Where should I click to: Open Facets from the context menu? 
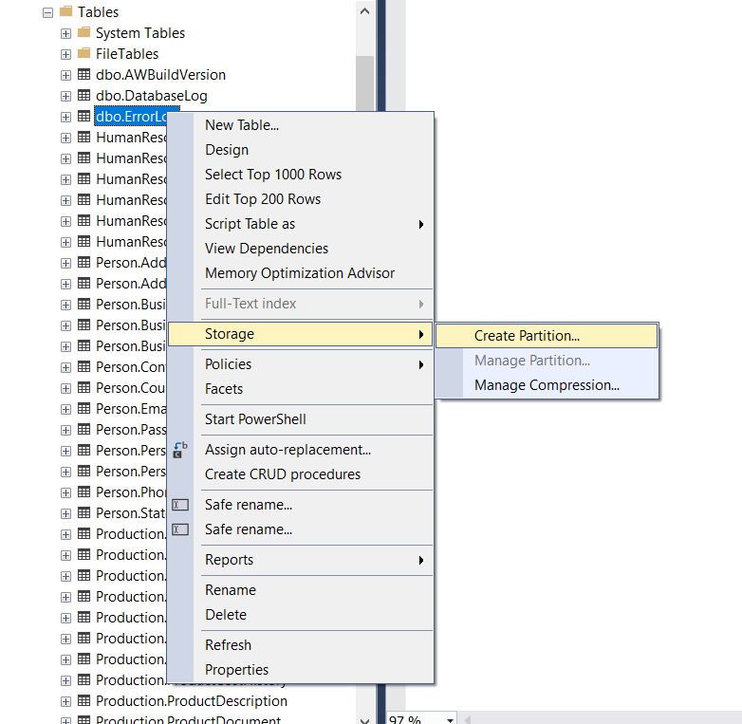pyautogui.click(x=301, y=389)
